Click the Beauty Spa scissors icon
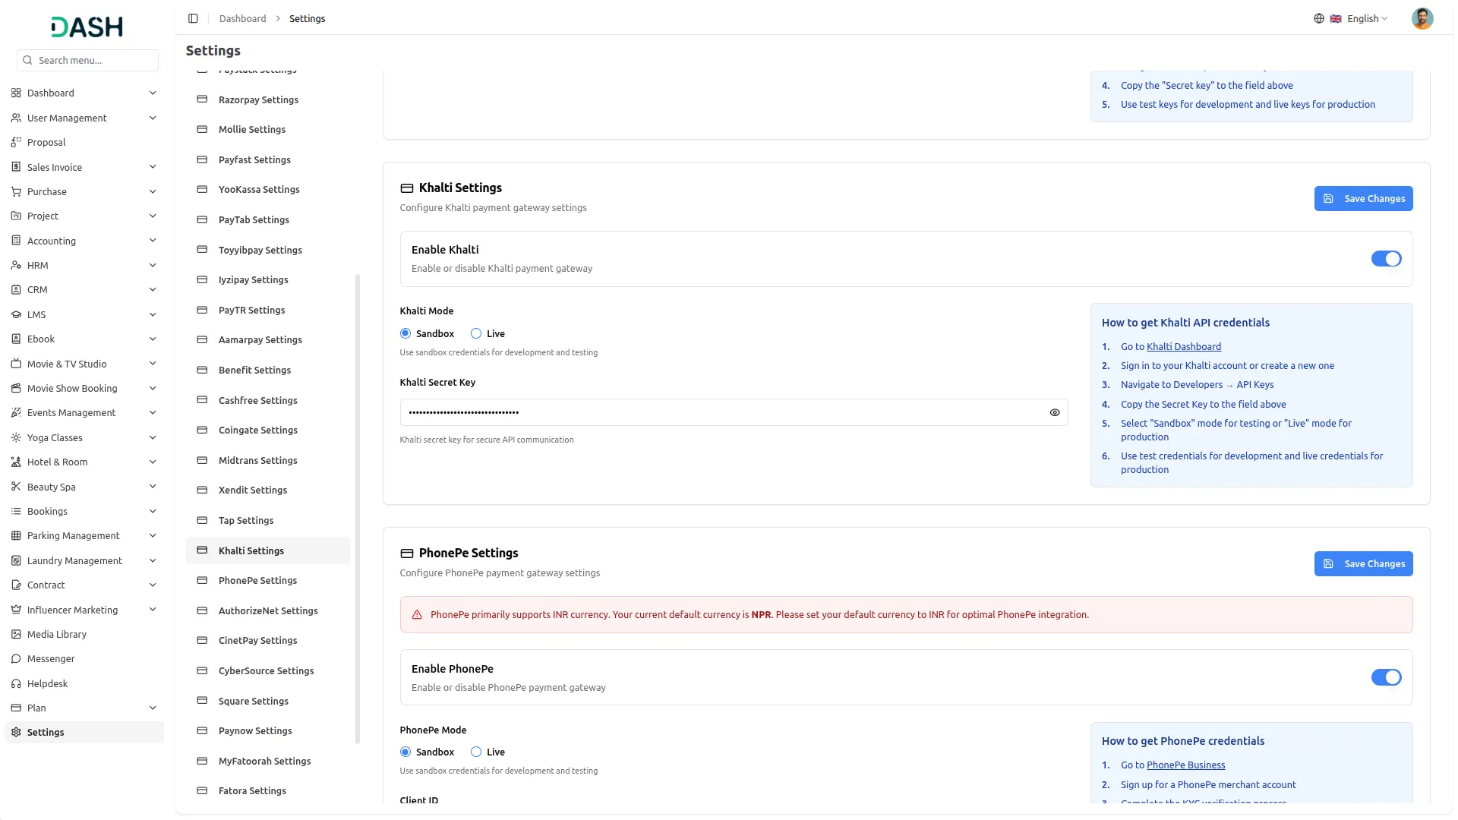This screenshot has width=1458, height=820. (x=16, y=487)
